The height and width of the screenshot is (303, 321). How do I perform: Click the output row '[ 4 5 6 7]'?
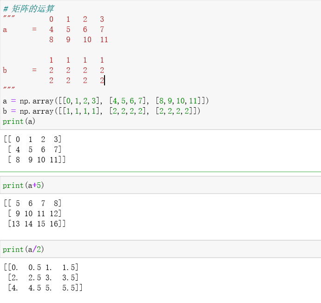(x=35, y=149)
